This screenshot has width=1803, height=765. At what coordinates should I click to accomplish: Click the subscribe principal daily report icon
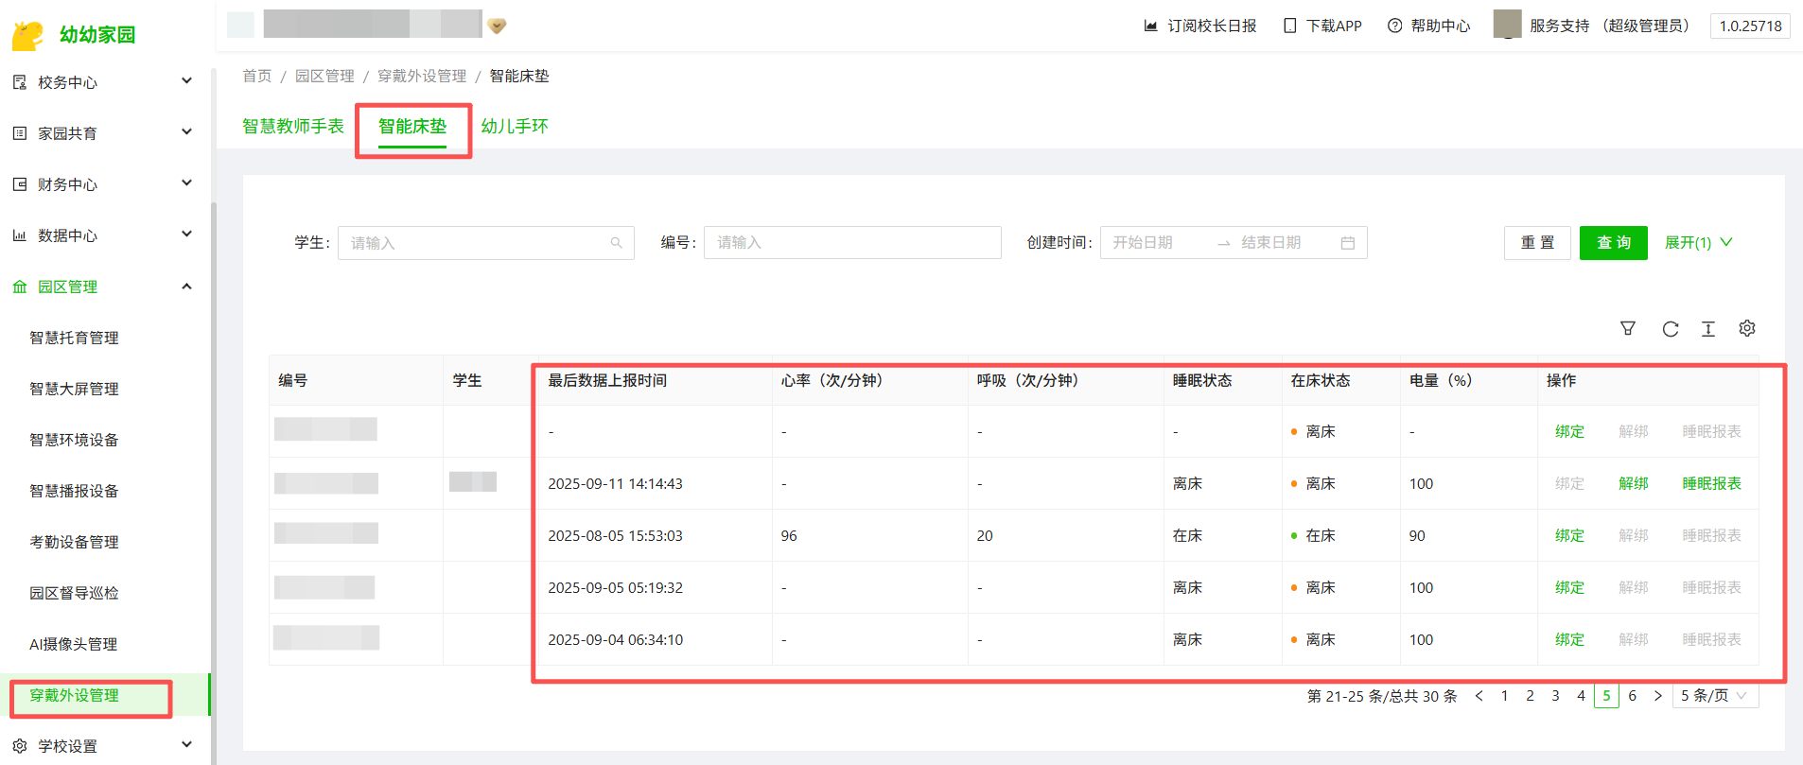click(x=1150, y=26)
